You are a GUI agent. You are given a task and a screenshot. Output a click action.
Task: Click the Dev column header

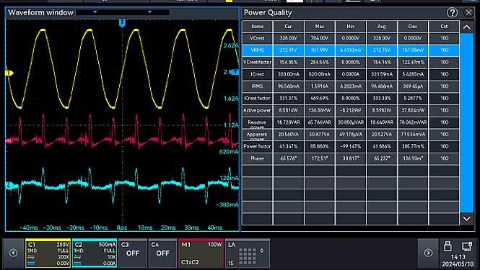point(413,26)
